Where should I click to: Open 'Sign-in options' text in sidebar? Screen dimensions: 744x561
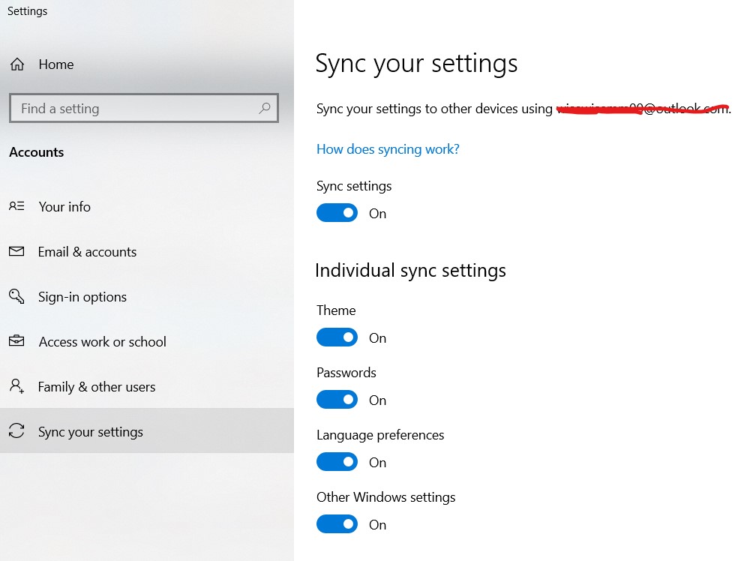(82, 297)
